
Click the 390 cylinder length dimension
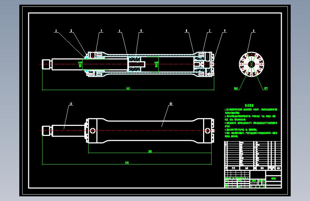coord(150,151)
